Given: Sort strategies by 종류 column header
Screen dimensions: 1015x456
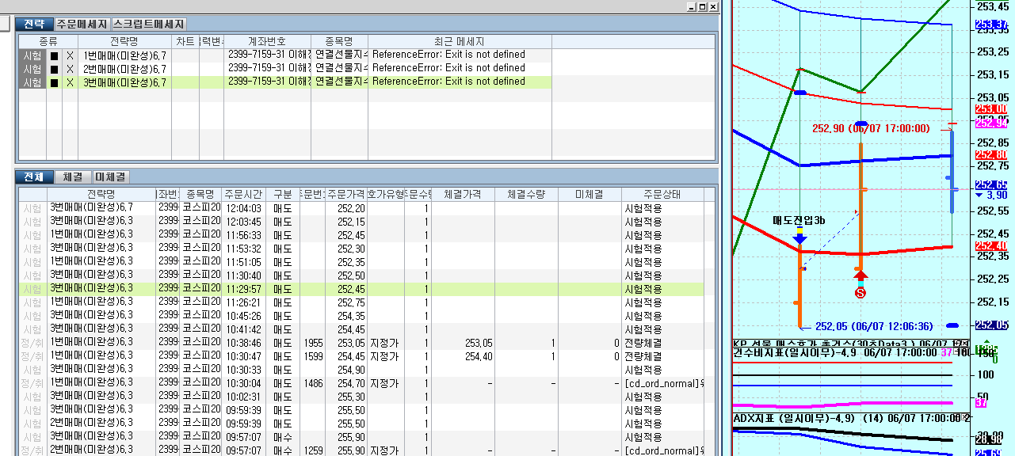Looking at the screenshot, I should (x=48, y=41).
